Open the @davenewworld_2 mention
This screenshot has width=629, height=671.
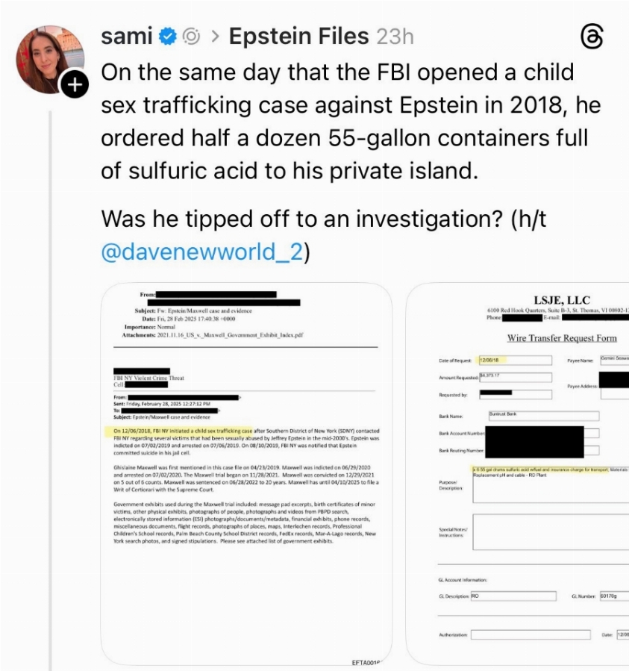tap(202, 252)
